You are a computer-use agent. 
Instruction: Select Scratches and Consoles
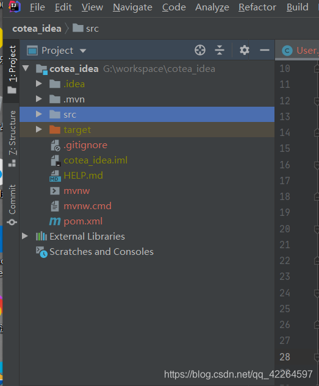(x=101, y=252)
